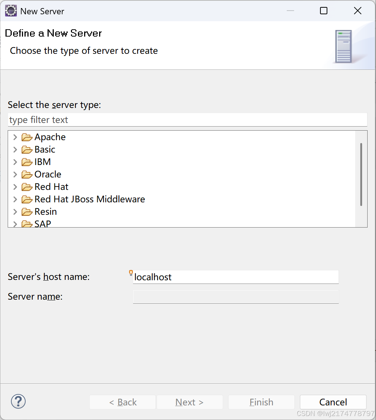Maximize the New Server dialog
376x420 pixels.
tap(324, 11)
